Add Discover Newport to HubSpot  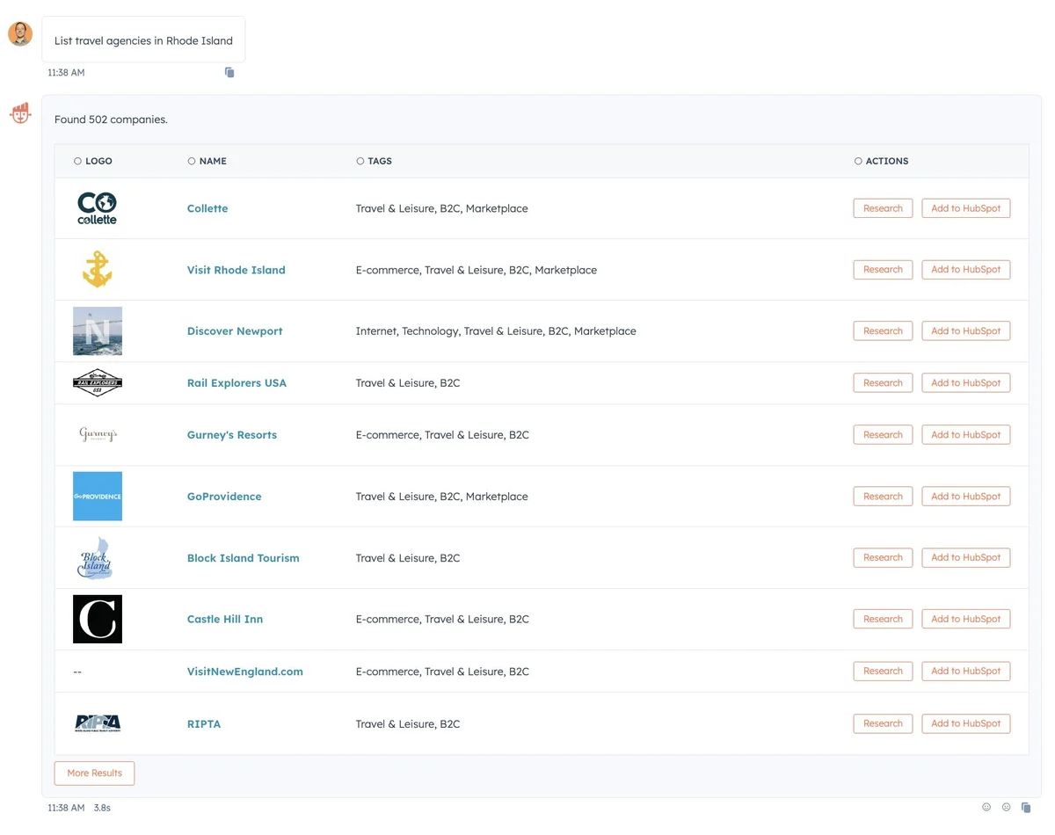click(x=966, y=331)
